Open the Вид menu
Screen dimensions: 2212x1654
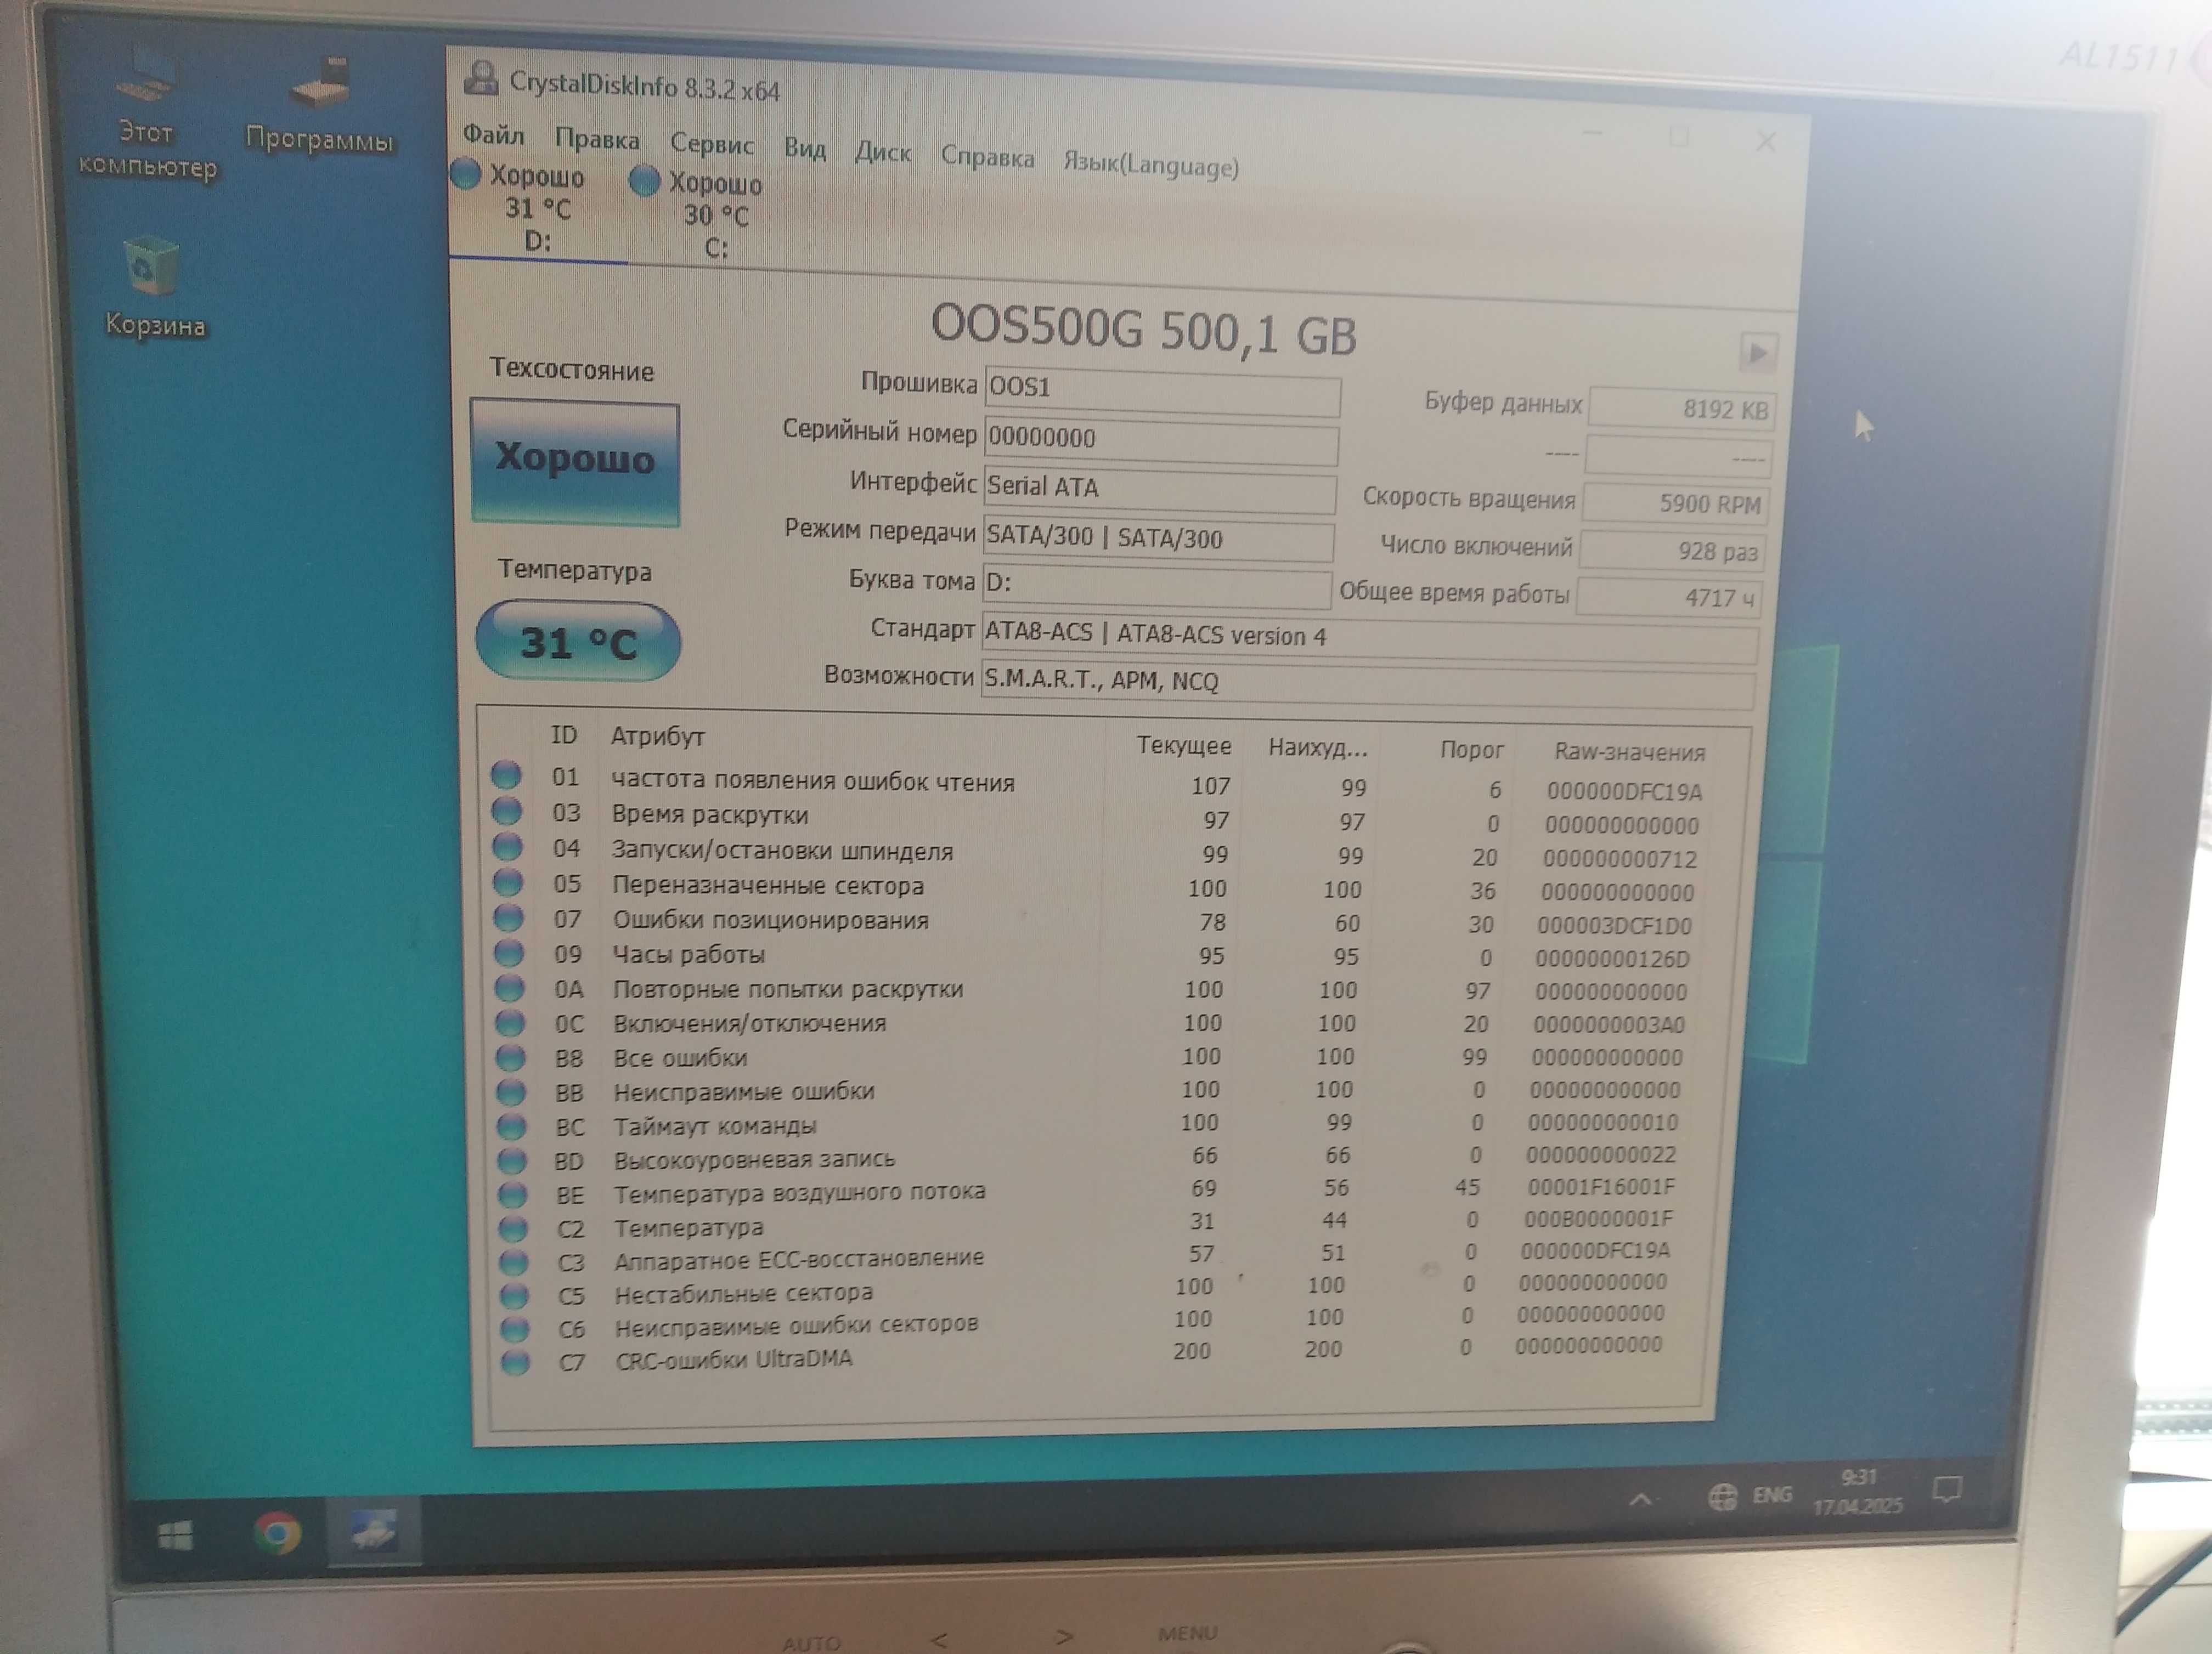(805, 150)
